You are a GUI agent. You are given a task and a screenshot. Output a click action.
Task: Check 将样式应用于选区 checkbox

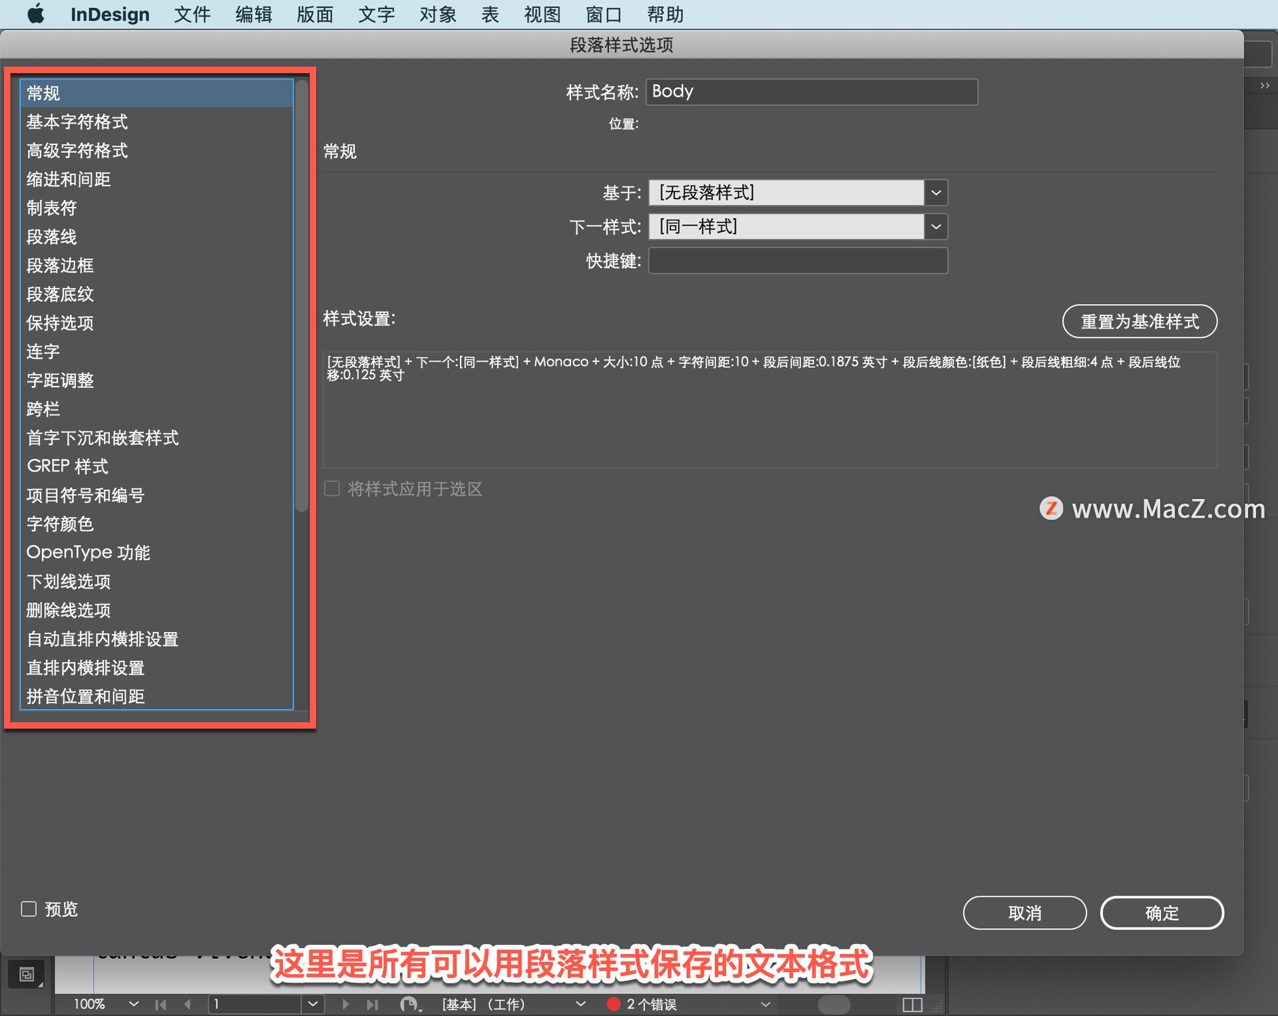point(332,489)
